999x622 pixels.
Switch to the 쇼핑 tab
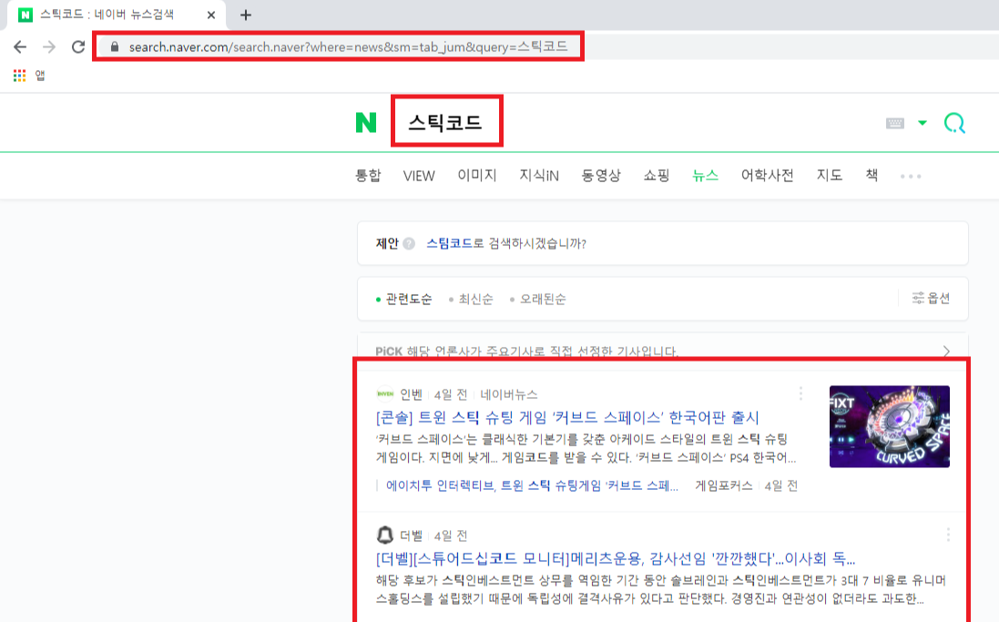657,175
